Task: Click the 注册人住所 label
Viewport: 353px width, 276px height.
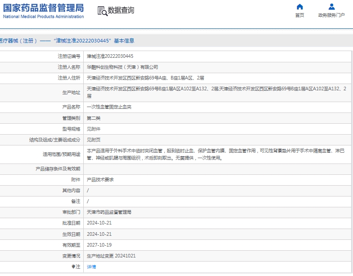Action: tap(69, 78)
